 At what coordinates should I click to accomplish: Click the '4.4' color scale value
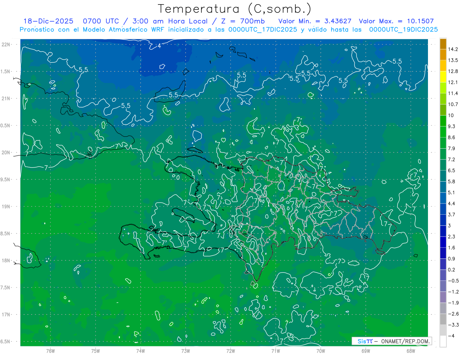coord(452,204)
